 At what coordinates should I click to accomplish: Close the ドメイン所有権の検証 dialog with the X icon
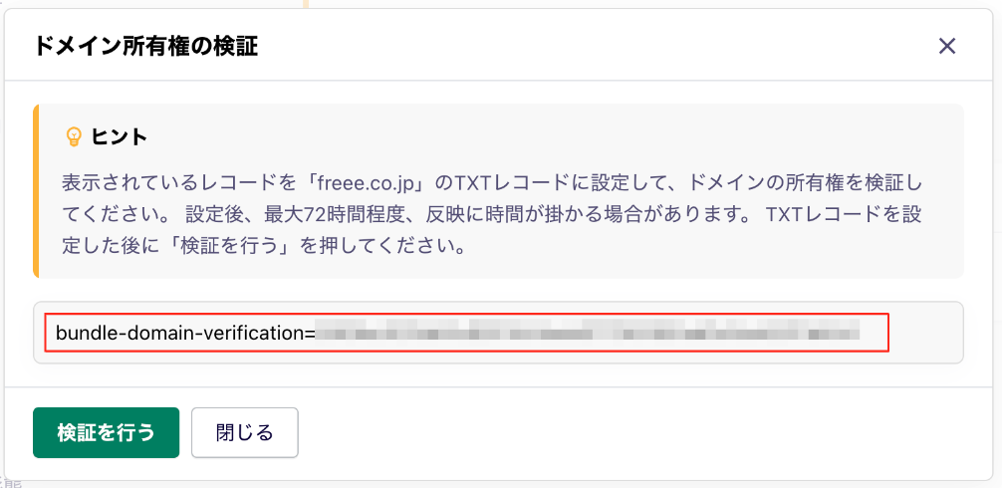coord(946,46)
